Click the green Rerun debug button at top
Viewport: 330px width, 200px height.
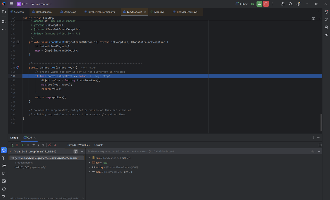pos(259,4)
